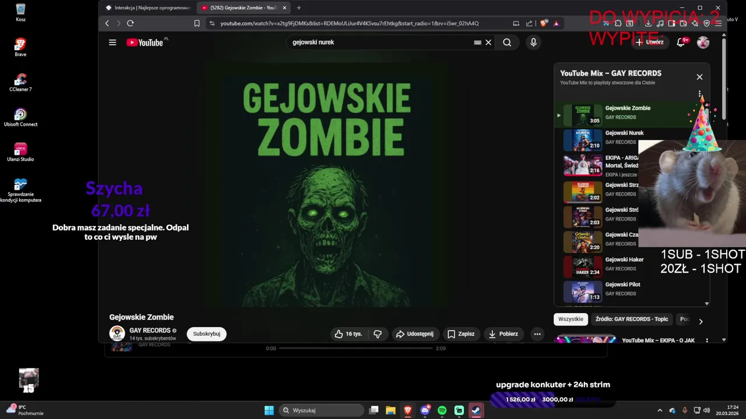The image size is (746, 419).
Task: Open the on-screen keyboard icon in search box
Action: [x=477, y=42]
